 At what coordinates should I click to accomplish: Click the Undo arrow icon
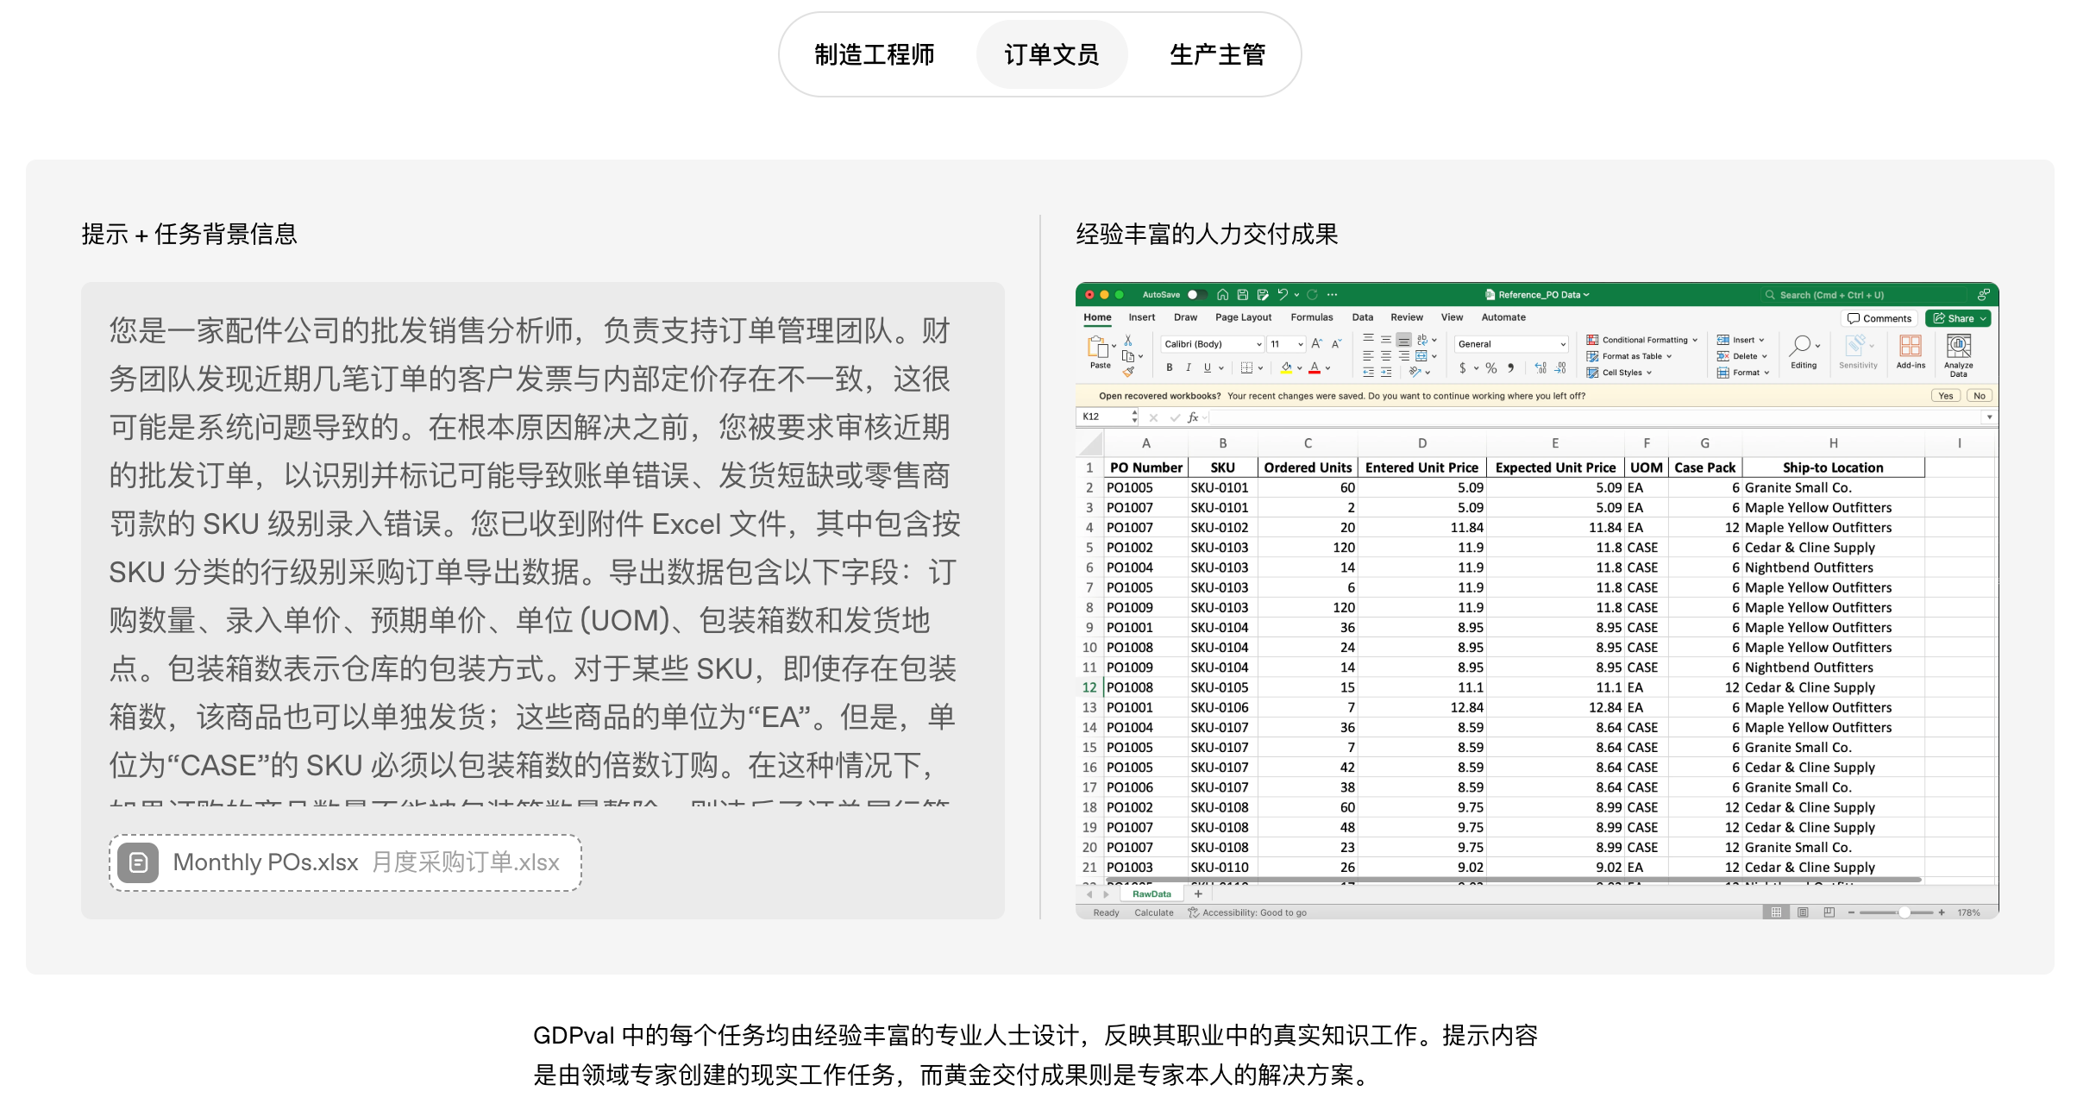point(1283,295)
